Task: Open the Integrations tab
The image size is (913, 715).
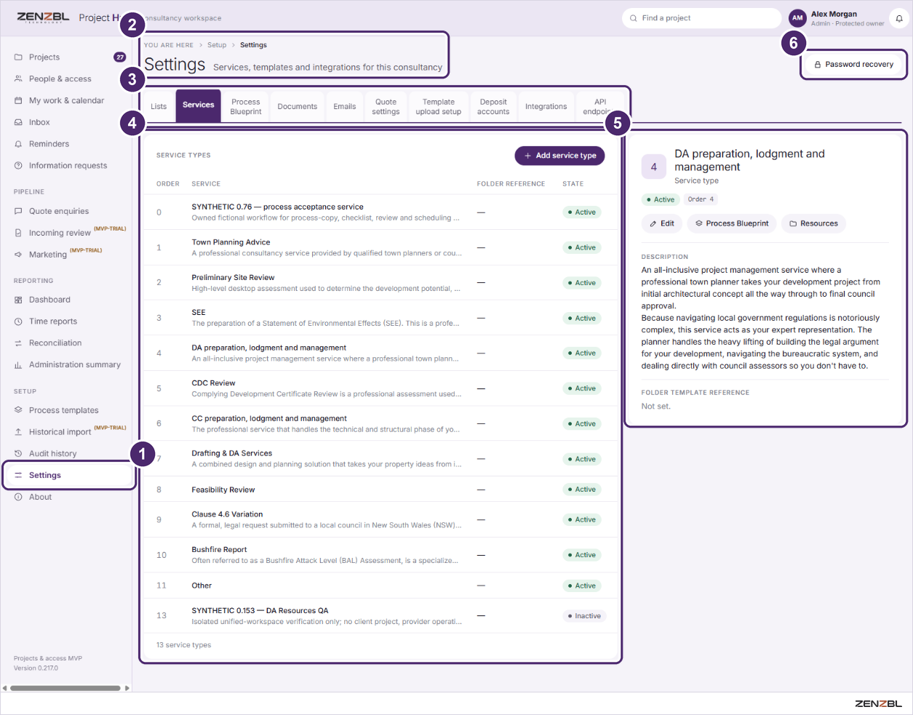Action: click(546, 106)
